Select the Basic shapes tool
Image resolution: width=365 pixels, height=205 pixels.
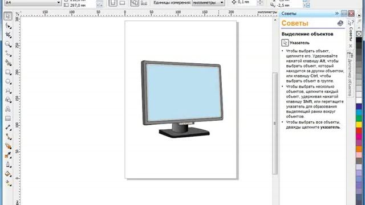pos(8,100)
